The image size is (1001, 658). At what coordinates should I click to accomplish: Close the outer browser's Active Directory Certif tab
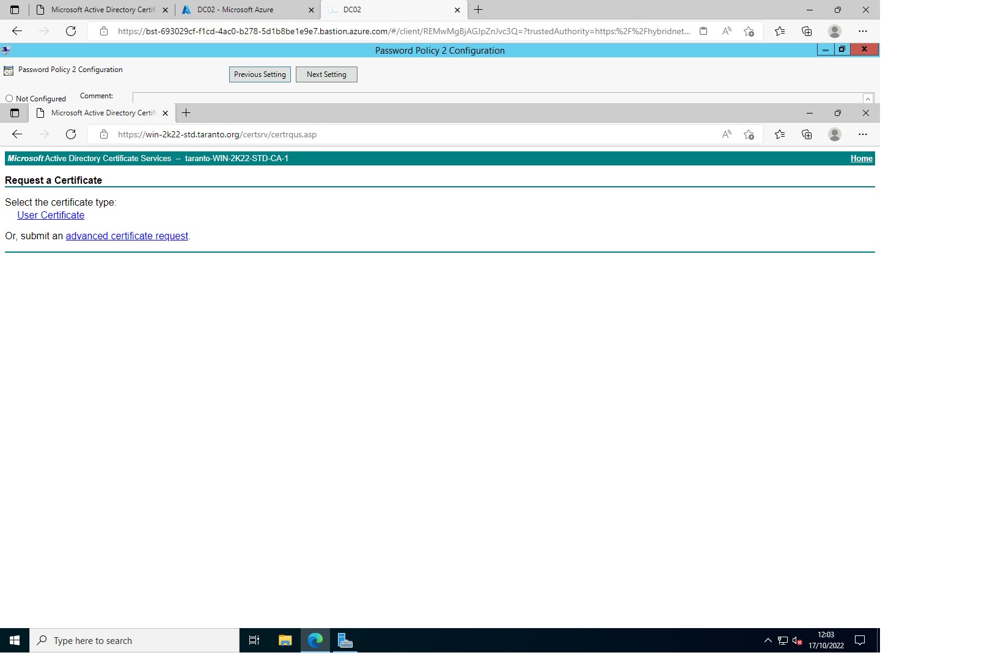coord(165,10)
